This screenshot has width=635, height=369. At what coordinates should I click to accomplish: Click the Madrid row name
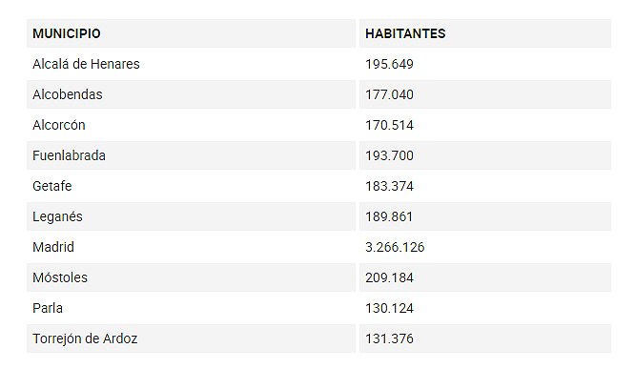53,247
